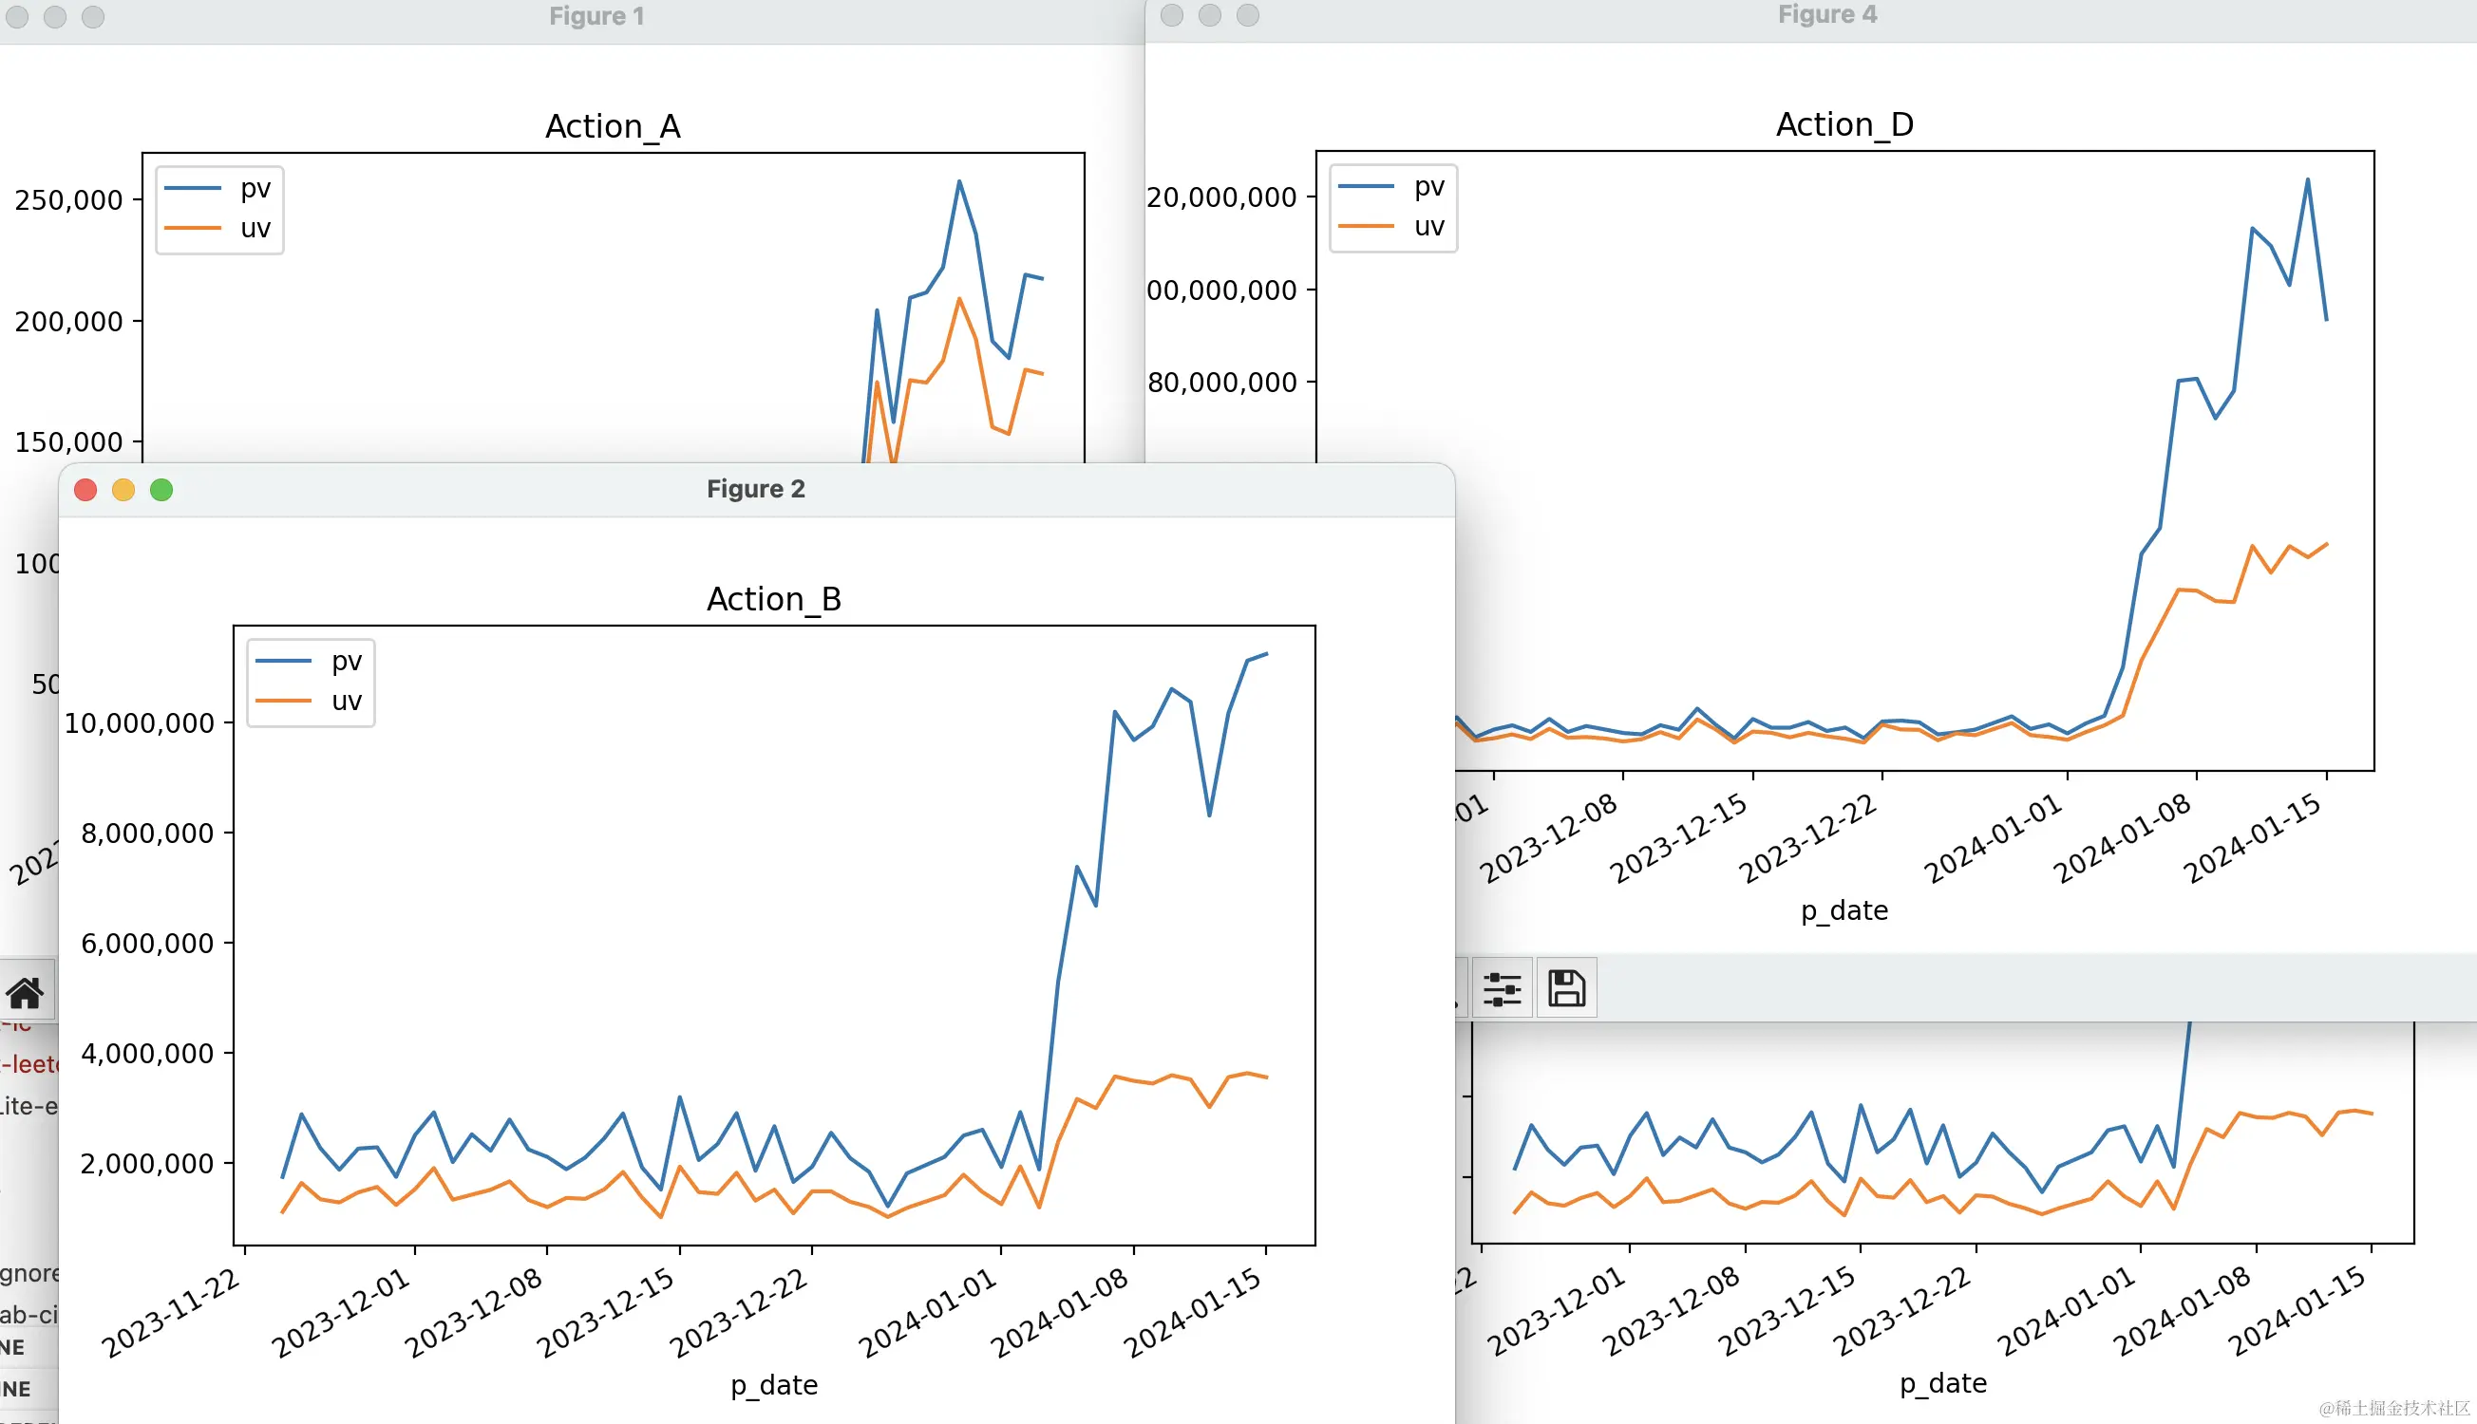Focus the Figure 1 window title bar
The height and width of the screenshot is (1424, 2477).
[596, 17]
